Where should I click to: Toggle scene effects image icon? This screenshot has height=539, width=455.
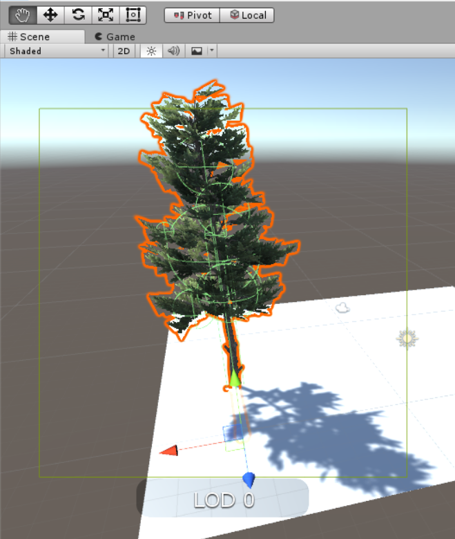[x=196, y=51]
